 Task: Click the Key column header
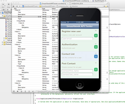15,9
